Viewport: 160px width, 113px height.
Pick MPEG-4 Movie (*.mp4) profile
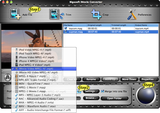[44, 76]
